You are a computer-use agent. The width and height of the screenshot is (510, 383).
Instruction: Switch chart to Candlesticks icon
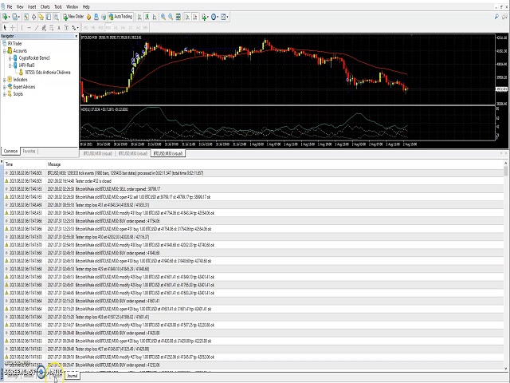pos(147,17)
